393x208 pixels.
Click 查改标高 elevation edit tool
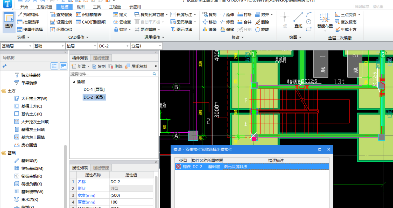click(x=346, y=22)
